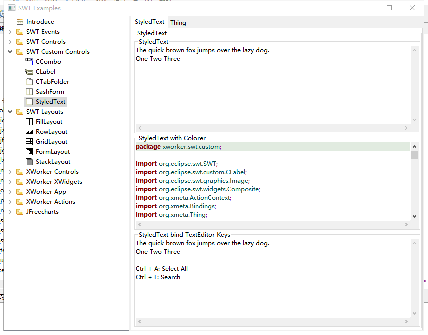
Task: Click the XWorker XWidgets folder icon
Action: (x=20, y=182)
